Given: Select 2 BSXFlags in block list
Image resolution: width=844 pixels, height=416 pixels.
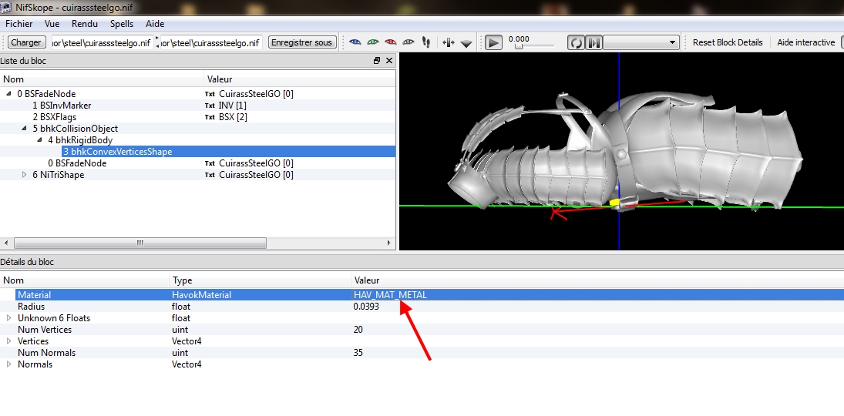Looking at the screenshot, I should coord(55,117).
